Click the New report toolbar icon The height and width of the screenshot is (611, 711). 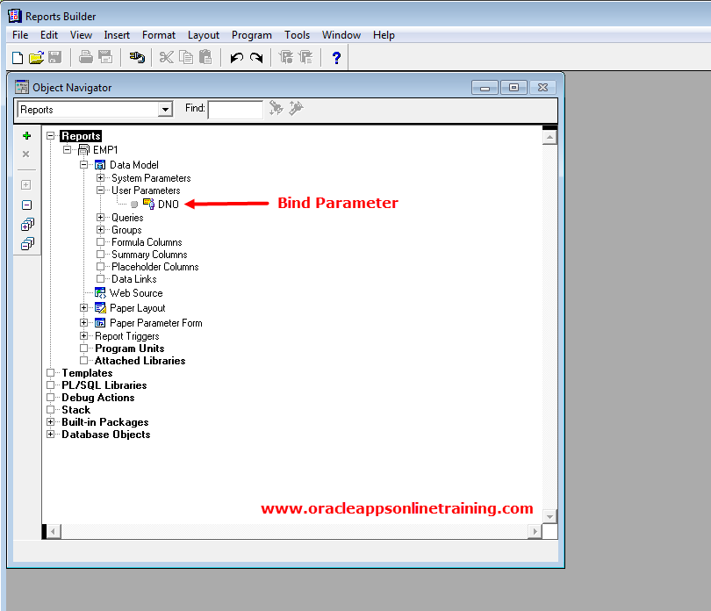coord(18,58)
